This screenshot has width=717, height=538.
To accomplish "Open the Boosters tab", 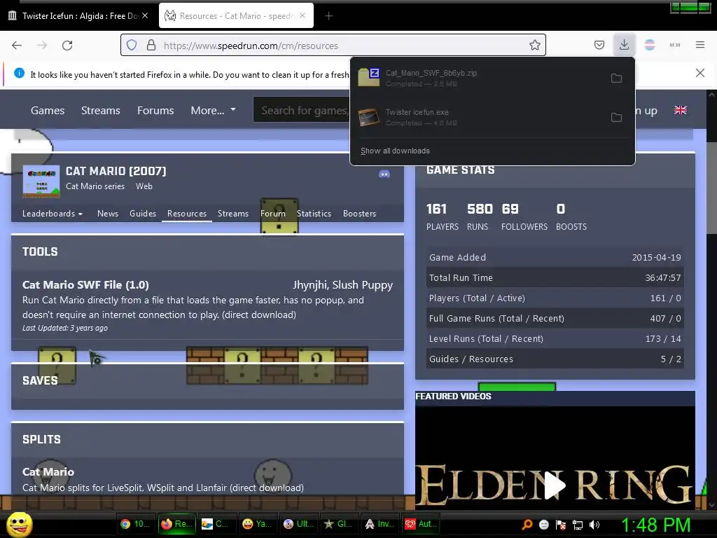I will click(359, 214).
